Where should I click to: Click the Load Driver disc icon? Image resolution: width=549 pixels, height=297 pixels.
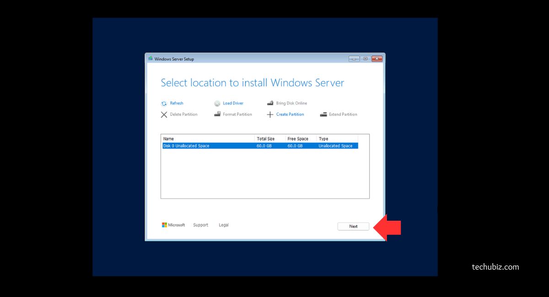pos(217,104)
